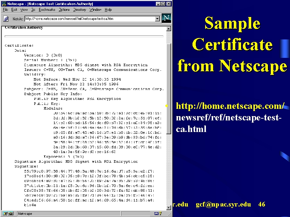290x217 pixels.
Task: Click the 'Certificate:' line
Action: (19, 46)
